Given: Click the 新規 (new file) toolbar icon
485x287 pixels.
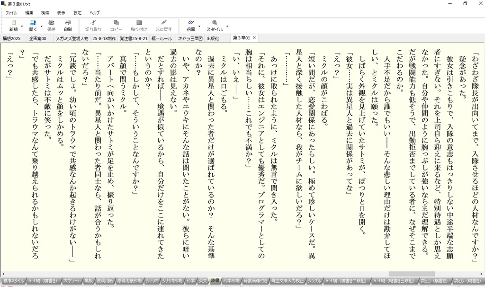Looking at the screenshot, I should click(x=14, y=23).
